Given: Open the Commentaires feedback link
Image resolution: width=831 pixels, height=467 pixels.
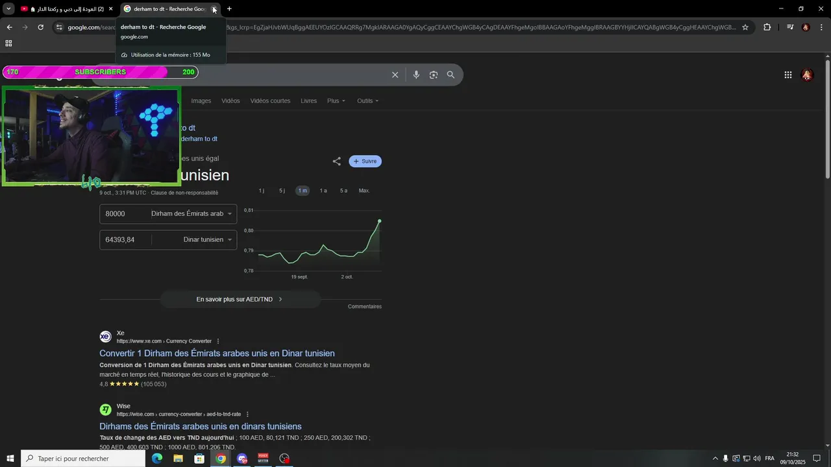Looking at the screenshot, I should [x=365, y=306].
